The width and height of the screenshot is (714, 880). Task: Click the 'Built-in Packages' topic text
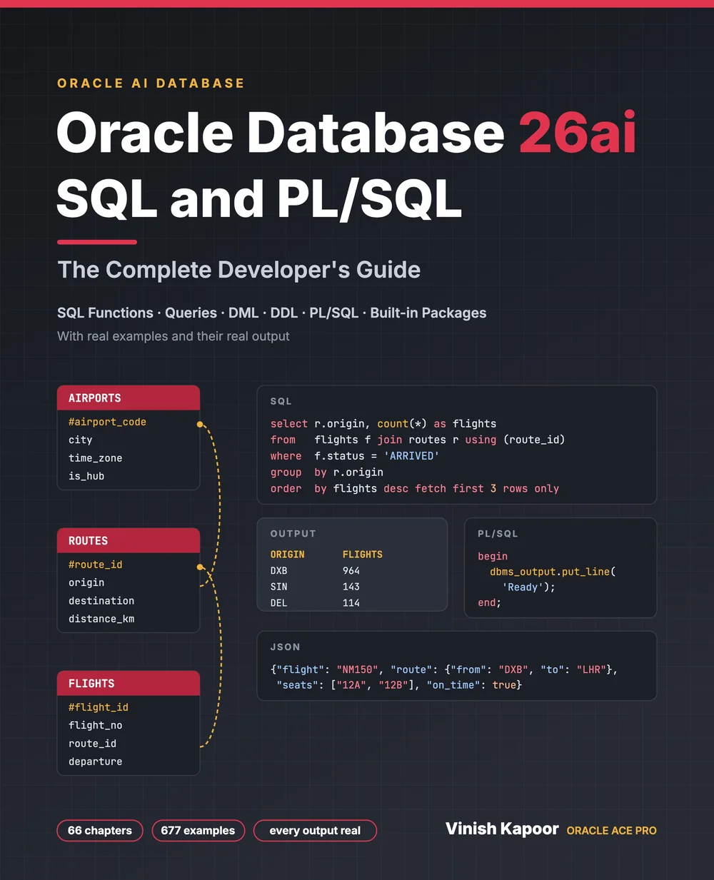click(428, 313)
